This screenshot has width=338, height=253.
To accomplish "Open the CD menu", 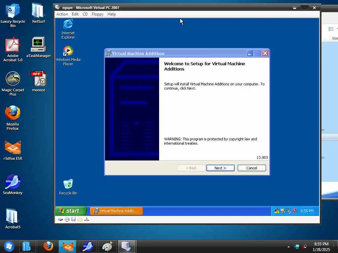I will point(85,14).
